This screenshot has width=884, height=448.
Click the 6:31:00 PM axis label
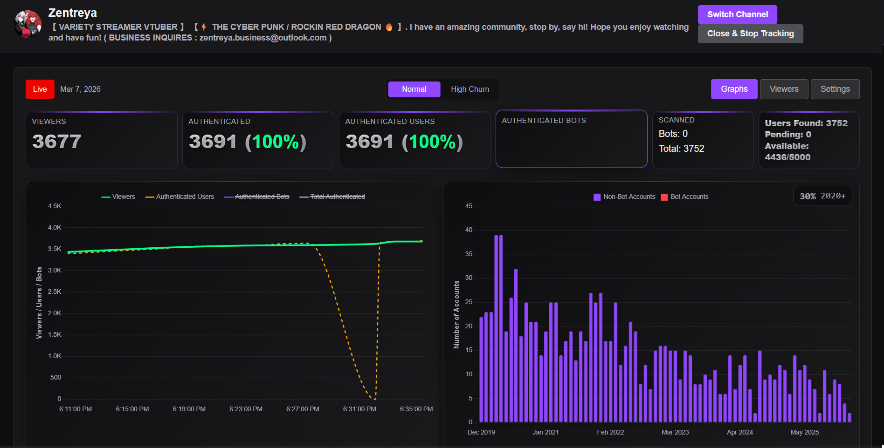click(x=359, y=409)
